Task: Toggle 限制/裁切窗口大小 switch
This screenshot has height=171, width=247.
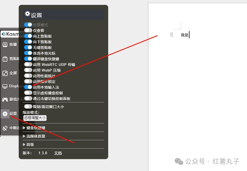Action: pos(28,106)
